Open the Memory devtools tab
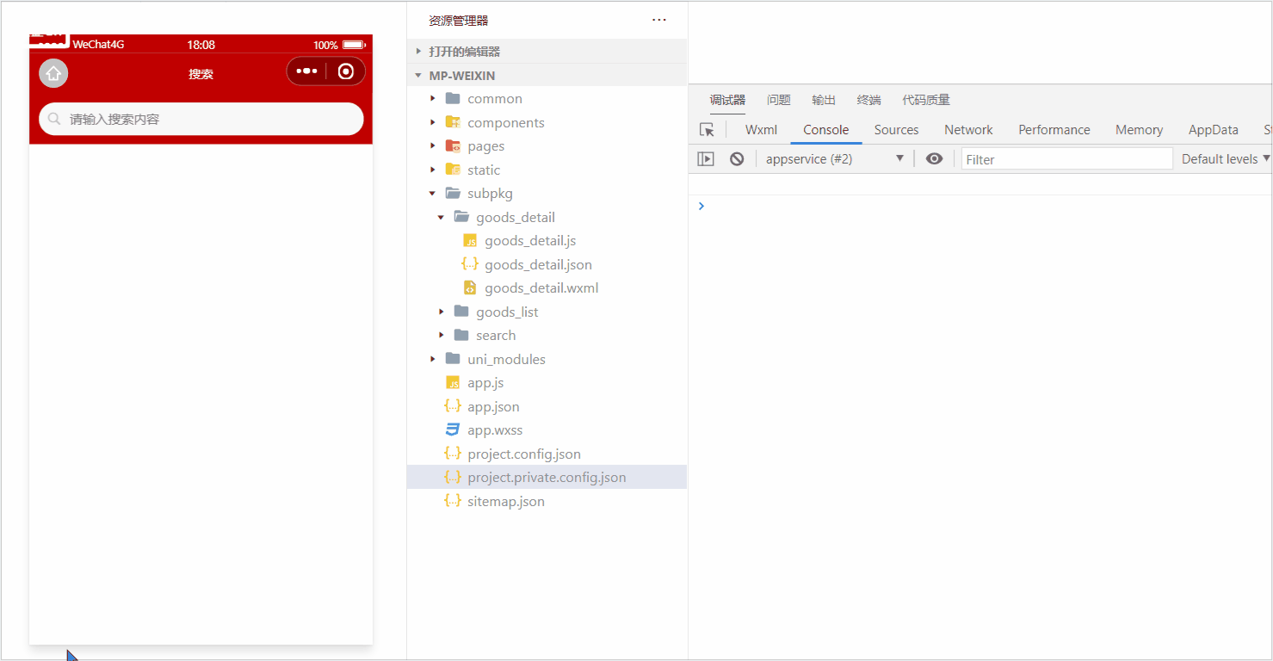This screenshot has height=661, width=1273. coord(1139,130)
